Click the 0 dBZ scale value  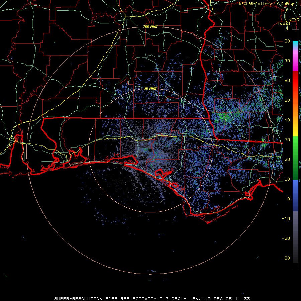[289, 199]
